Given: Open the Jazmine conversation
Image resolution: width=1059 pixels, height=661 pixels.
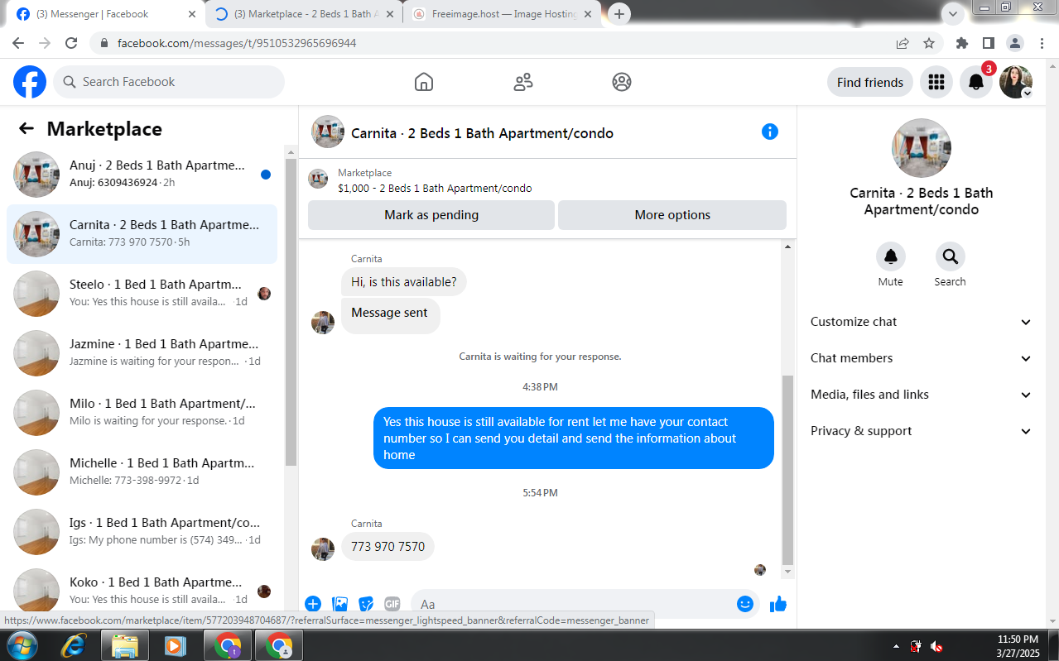Looking at the screenshot, I should tap(142, 353).
